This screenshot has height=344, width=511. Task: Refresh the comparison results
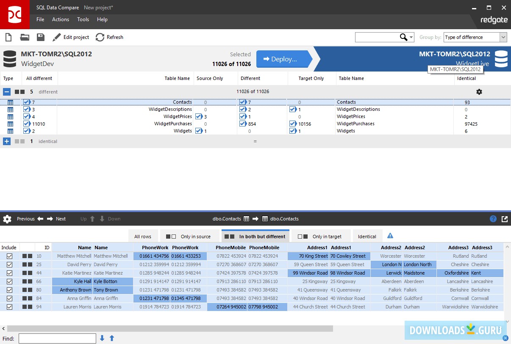click(x=109, y=37)
